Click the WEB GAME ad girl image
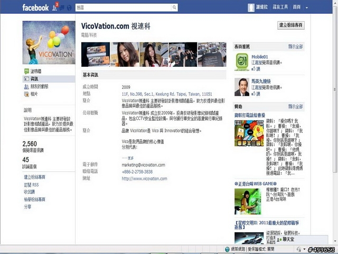This screenshot has height=254, width=338. (248, 202)
